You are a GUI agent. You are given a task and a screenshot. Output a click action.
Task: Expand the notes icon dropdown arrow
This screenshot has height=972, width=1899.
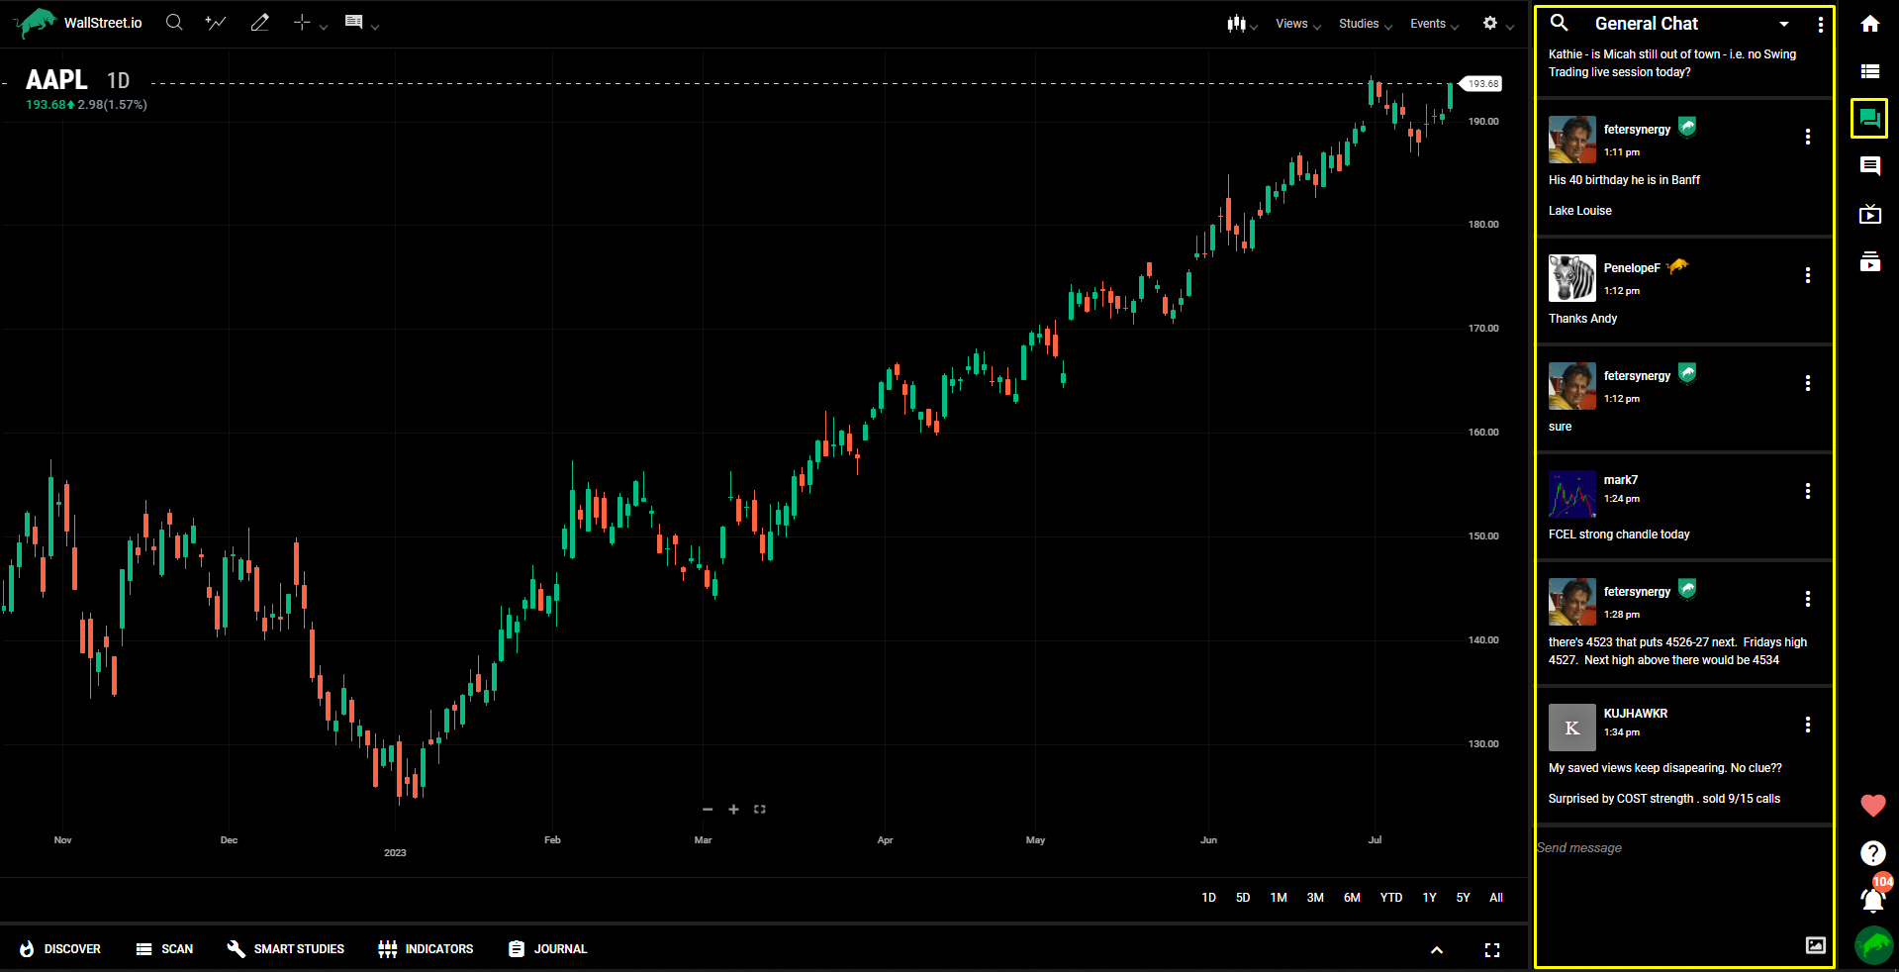(375, 27)
